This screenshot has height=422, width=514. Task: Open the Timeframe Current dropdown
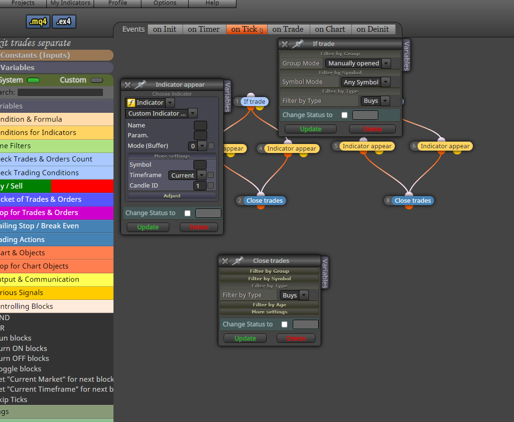(x=201, y=175)
